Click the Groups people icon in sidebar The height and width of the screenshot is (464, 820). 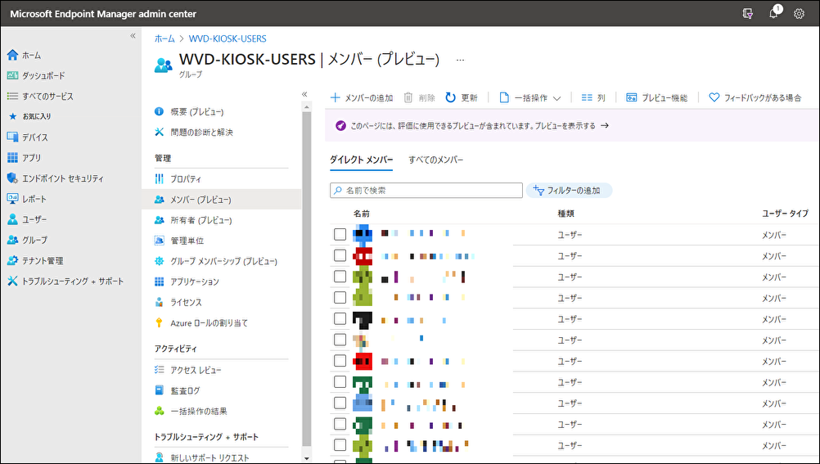(x=12, y=240)
